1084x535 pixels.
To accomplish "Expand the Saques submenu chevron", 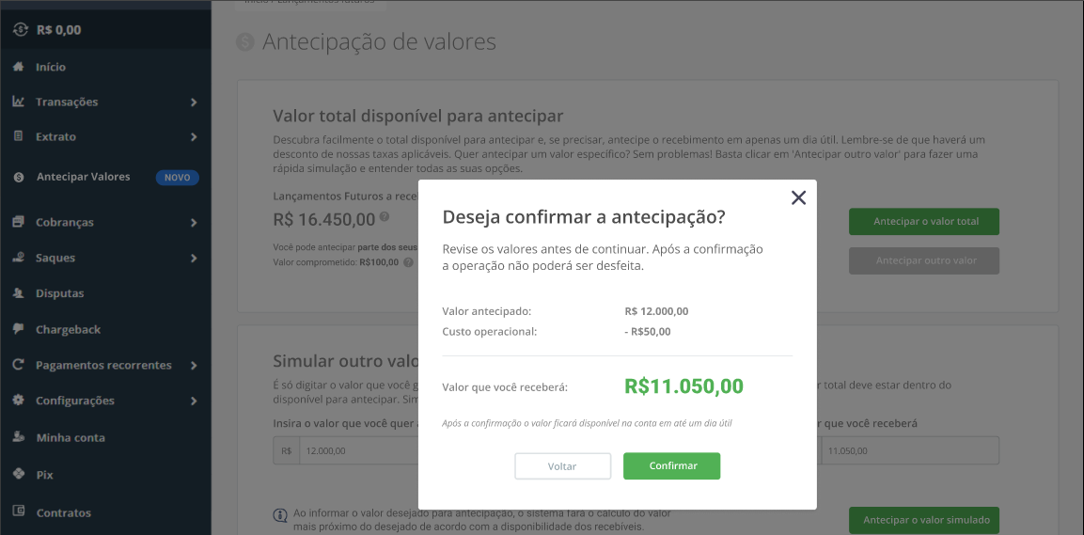I will pyautogui.click(x=194, y=258).
